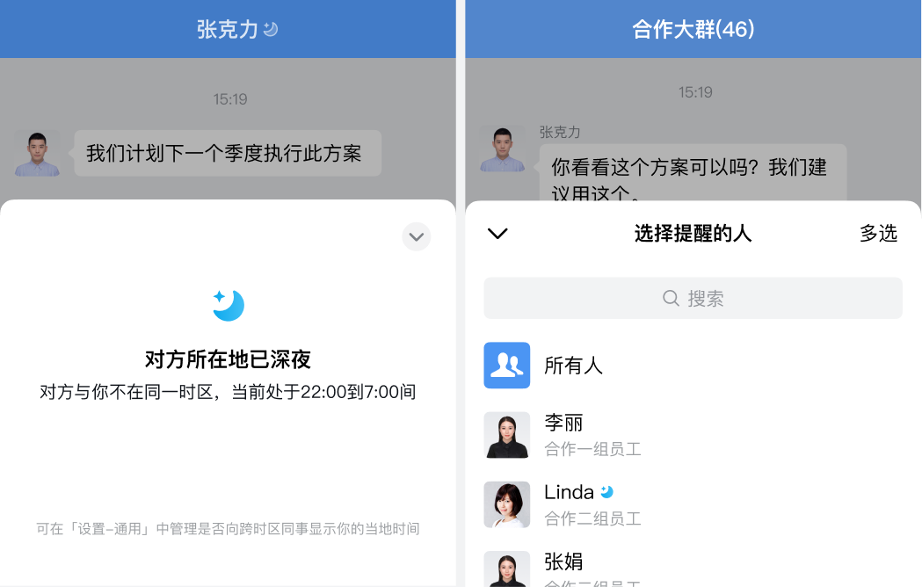Select Linda from the reminder list

(693, 504)
